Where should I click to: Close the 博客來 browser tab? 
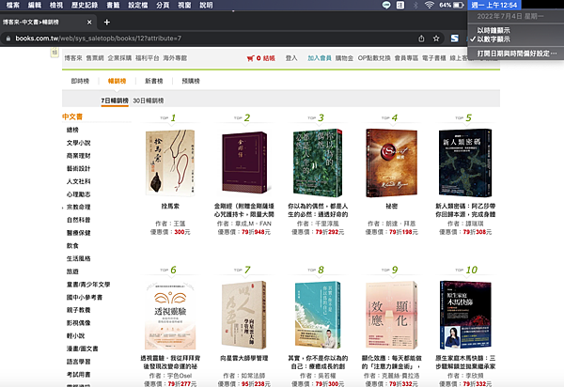point(89,23)
